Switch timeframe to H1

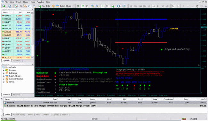click(x=149, y=6)
